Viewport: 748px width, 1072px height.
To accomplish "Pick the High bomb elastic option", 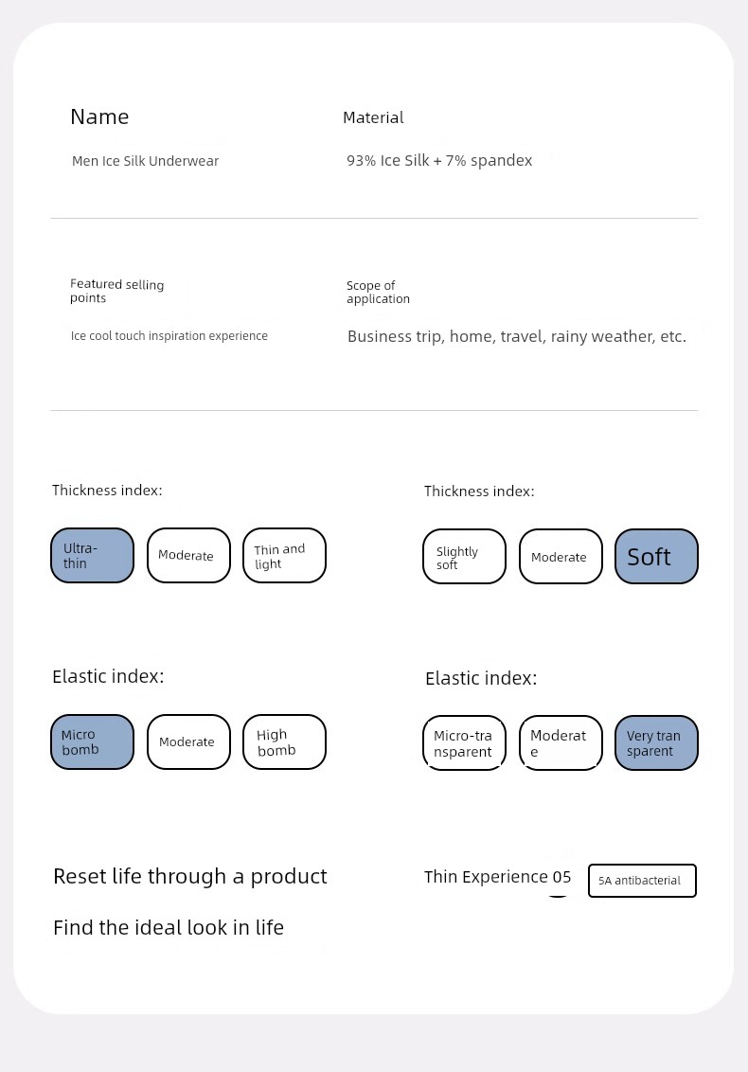I will tap(284, 741).
